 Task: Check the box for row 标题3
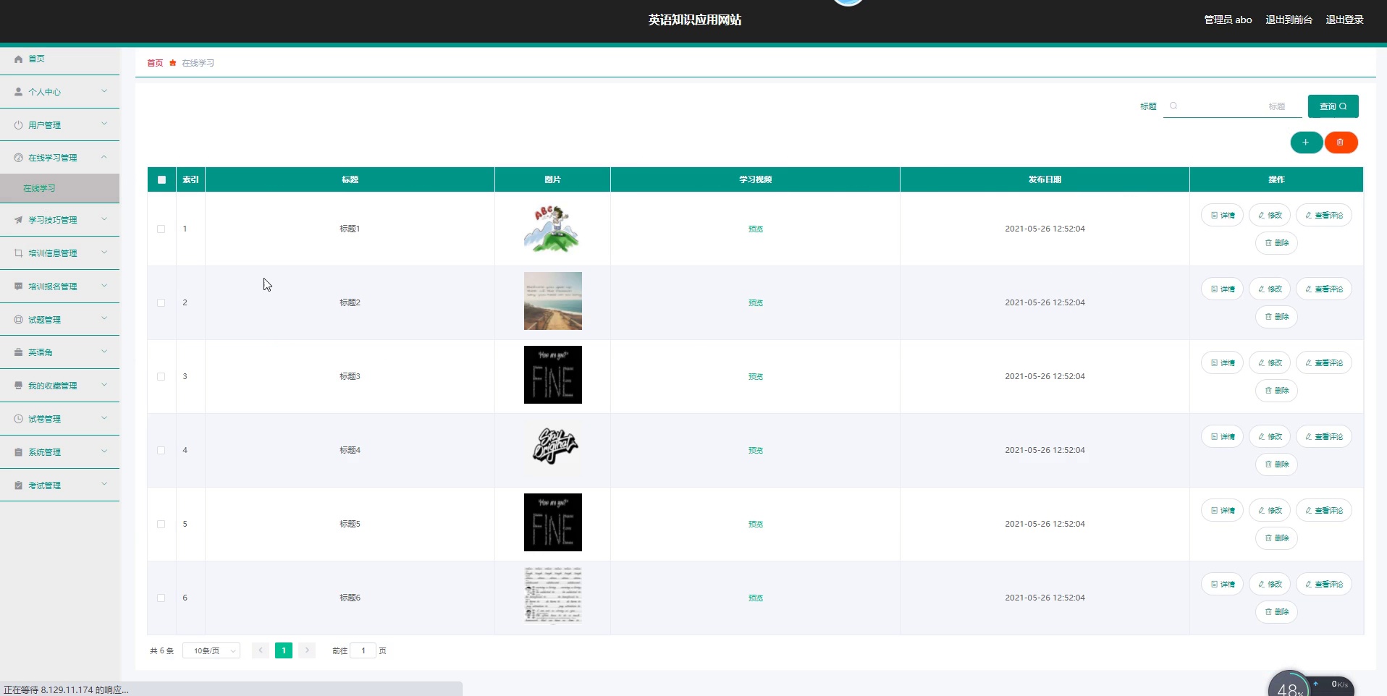pos(161,376)
